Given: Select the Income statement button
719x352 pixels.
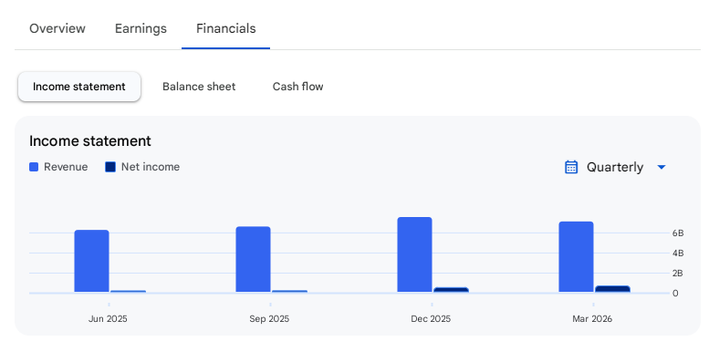Looking at the screenshot, I should pos(79,87).
